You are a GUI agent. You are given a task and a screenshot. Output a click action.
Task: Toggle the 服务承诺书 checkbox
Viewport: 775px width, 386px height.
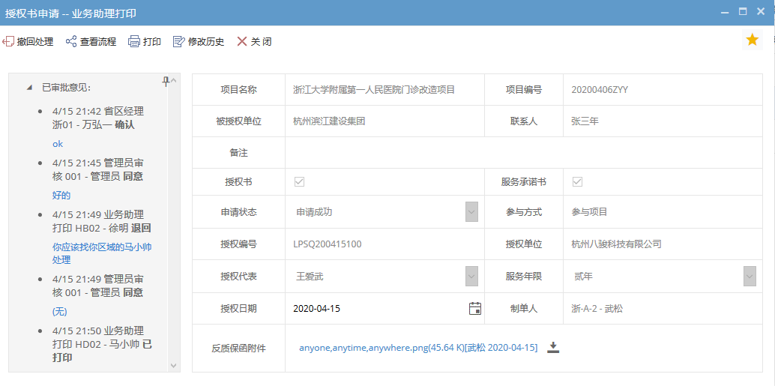577,181
